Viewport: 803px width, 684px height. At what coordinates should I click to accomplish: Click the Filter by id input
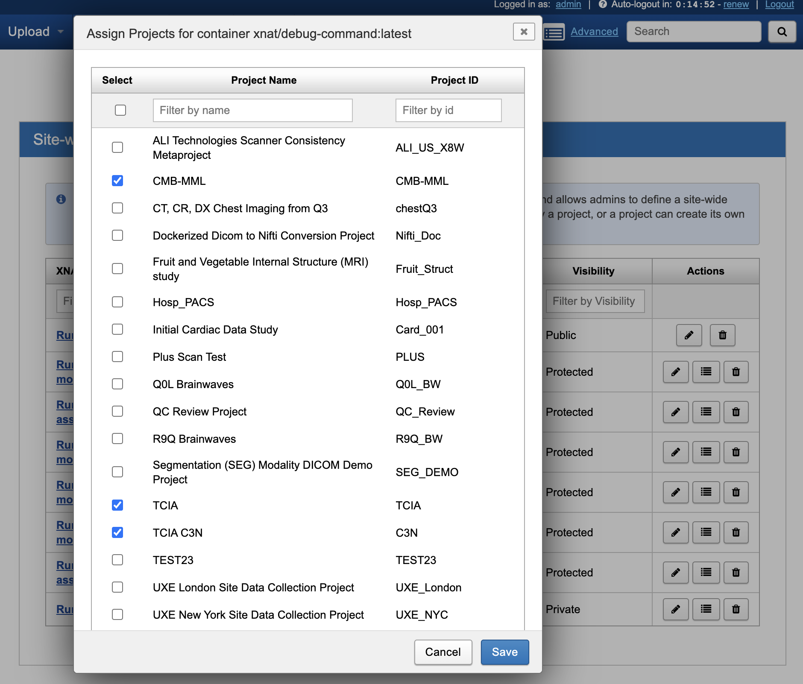pos(448,110)
